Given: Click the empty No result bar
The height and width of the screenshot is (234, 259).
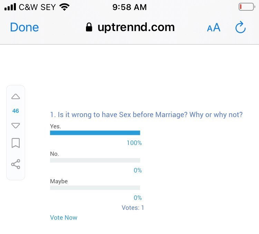Looking at the screenshot, I should (x=95, y=160).
